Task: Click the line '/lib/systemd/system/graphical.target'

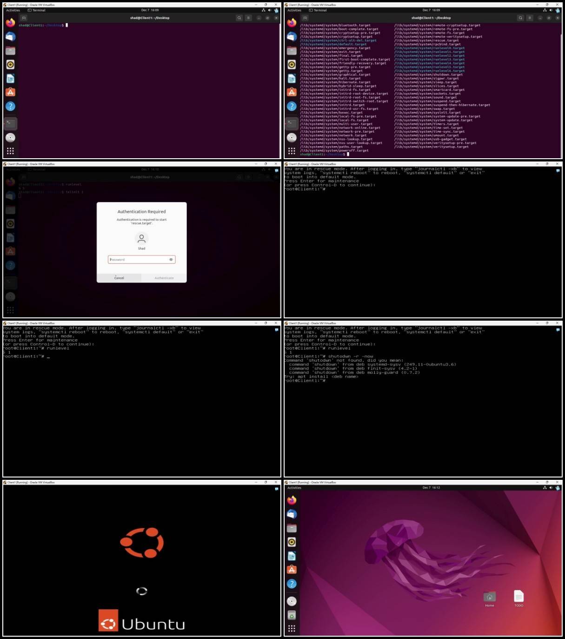Action: [335, 74]
